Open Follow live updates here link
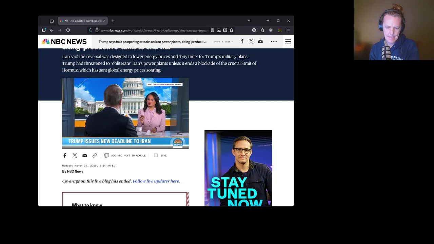 coord(156,181)
